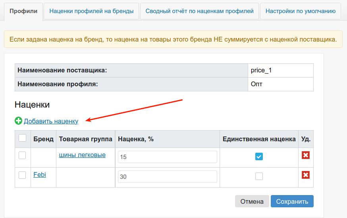
Task: Click the yellow brand markup notice text
Action: [173, 40]
